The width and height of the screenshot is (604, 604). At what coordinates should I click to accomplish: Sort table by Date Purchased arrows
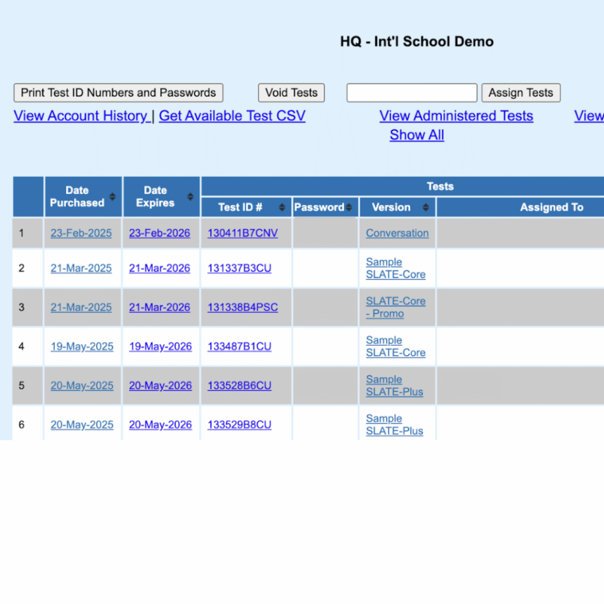[112, 197]
